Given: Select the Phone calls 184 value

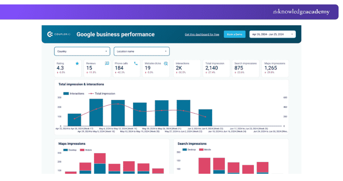Looking at the screenshot, I should [119, 68].
